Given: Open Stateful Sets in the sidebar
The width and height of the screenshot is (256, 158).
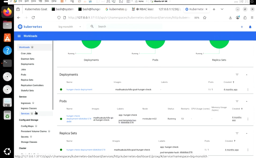Looking at the screenshot, I should (27, 91).
